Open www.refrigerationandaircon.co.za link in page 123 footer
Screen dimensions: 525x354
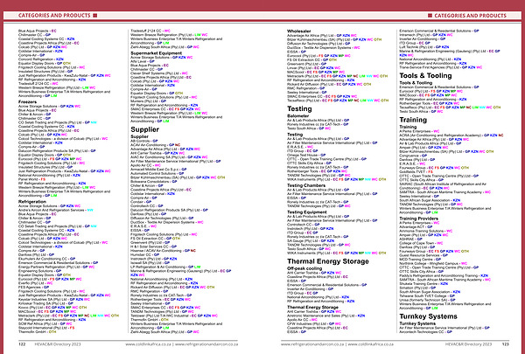click(312, 344)
